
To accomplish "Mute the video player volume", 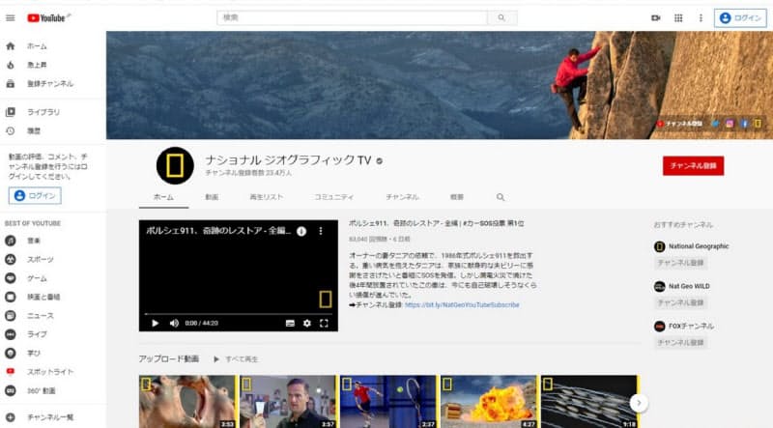I will 174,323.
